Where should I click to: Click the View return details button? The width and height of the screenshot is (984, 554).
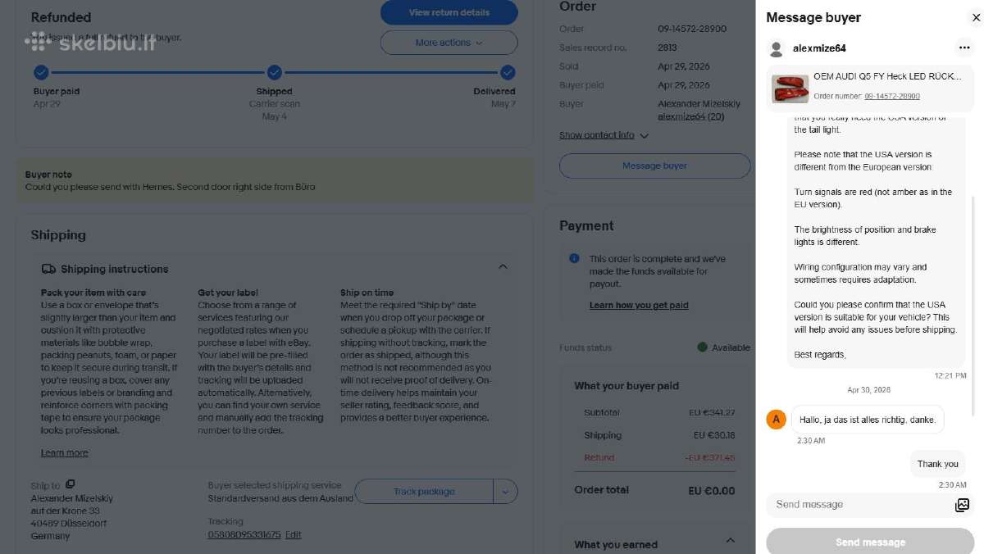[449, 12]
